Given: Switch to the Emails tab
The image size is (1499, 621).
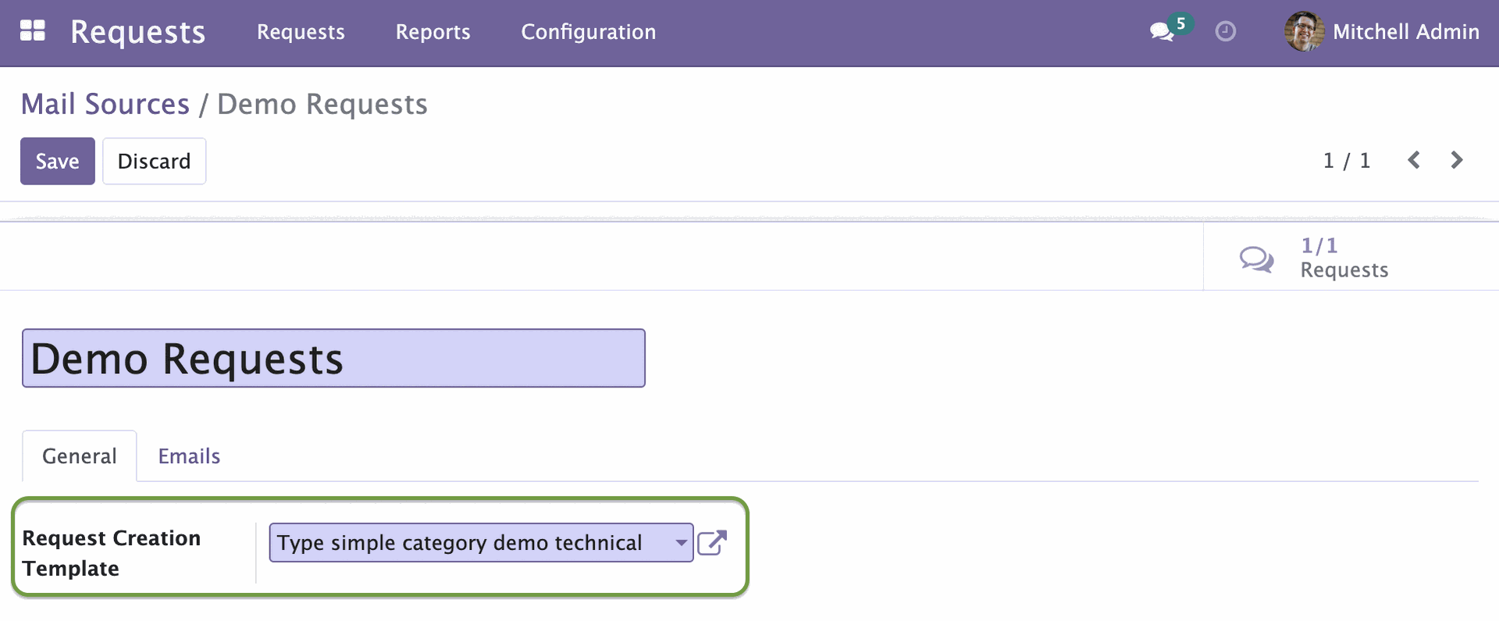Looking at the screenshot, I should [189, 456].
